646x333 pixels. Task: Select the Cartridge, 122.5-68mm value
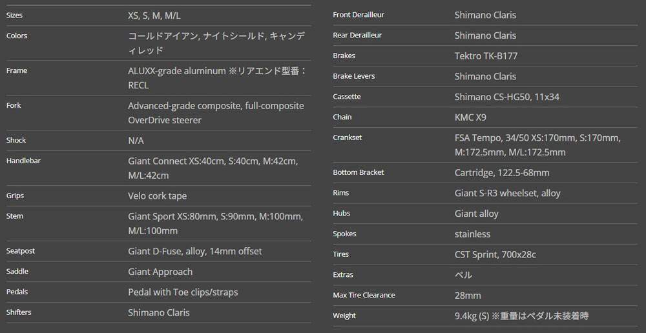pos(502,173)
